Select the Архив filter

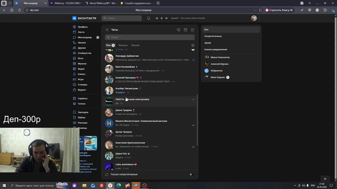pyautogui.click(x=231, y=43)
